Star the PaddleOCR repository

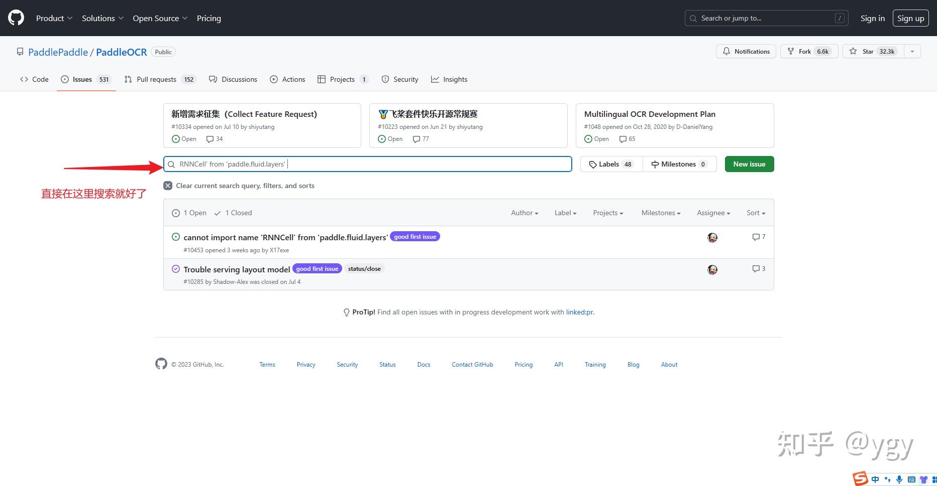point(873,51)
